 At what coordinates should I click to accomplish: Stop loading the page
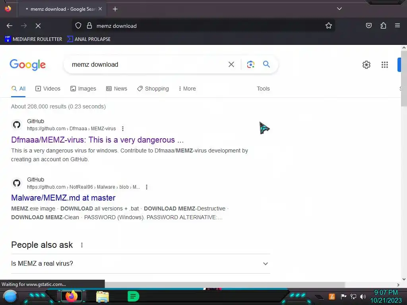coord(38,26)
